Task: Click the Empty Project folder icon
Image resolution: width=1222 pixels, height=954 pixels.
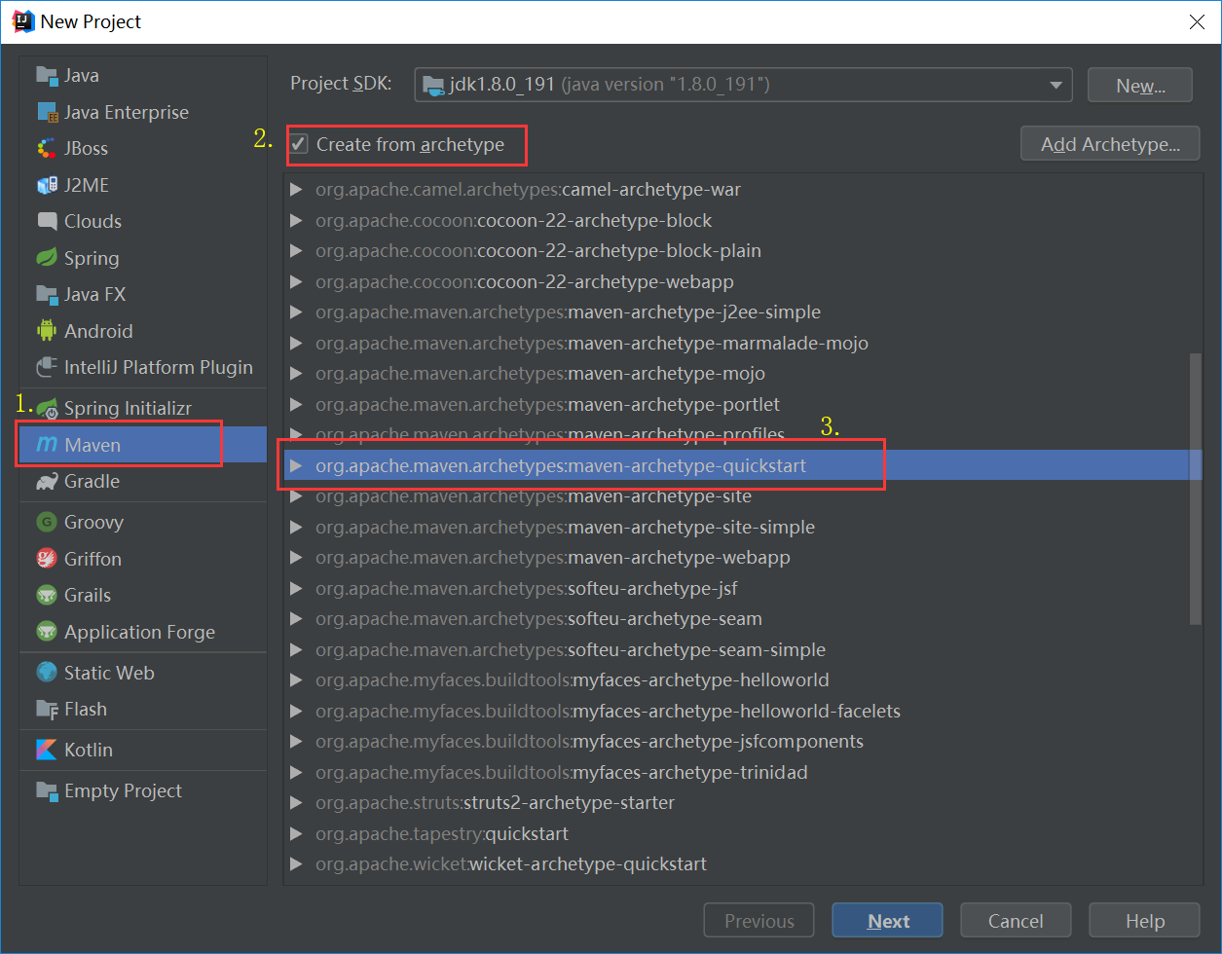Action: [47, 790]
